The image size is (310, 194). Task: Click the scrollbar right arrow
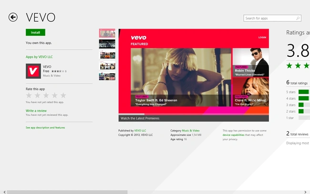tap(305, 192)
